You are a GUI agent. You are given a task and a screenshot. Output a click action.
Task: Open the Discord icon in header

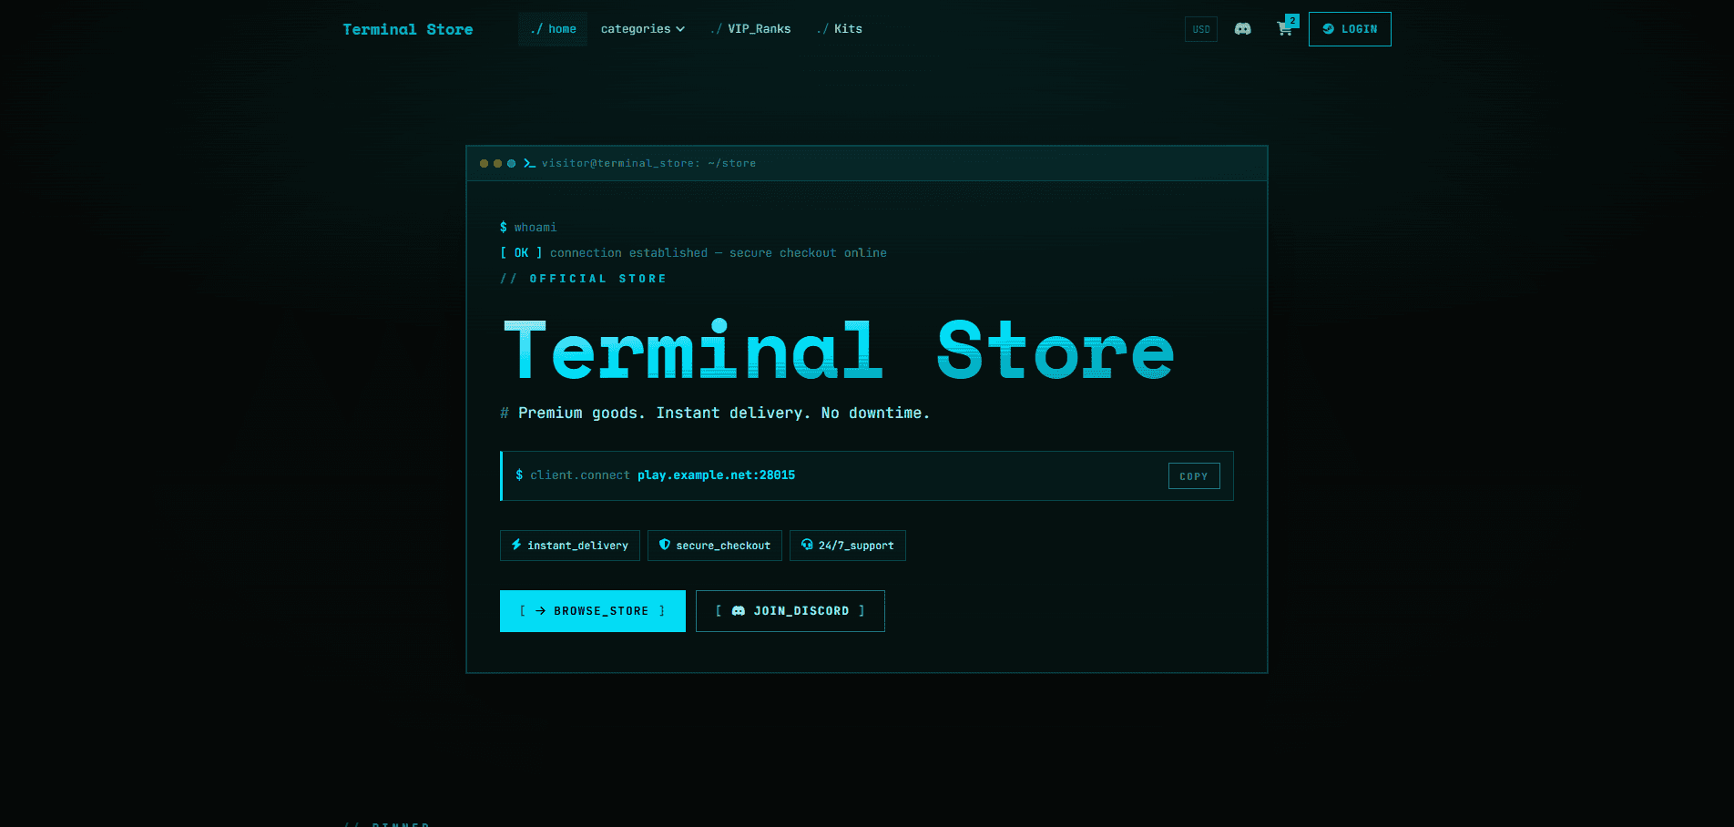1242,29
